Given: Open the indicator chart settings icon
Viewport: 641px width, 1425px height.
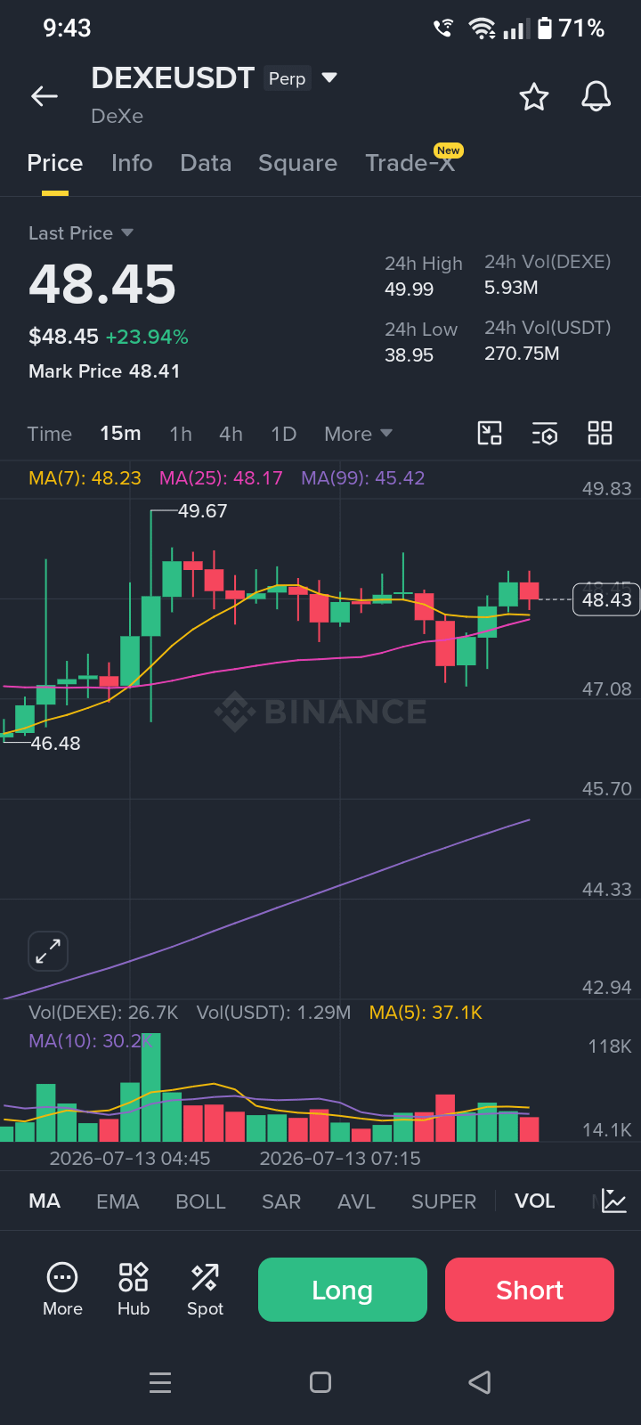Looking at the screenshot, I should point(613,1201).
